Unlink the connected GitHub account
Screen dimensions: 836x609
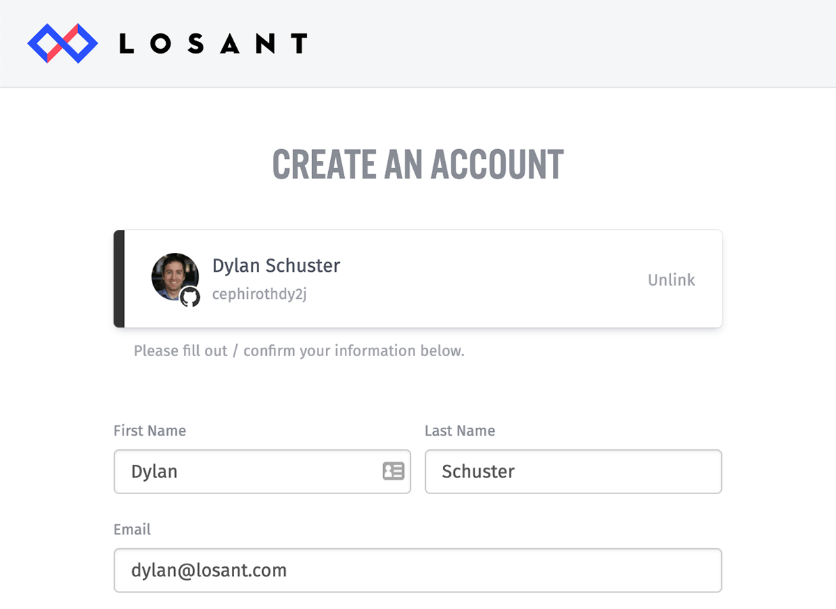coord(671,280)
